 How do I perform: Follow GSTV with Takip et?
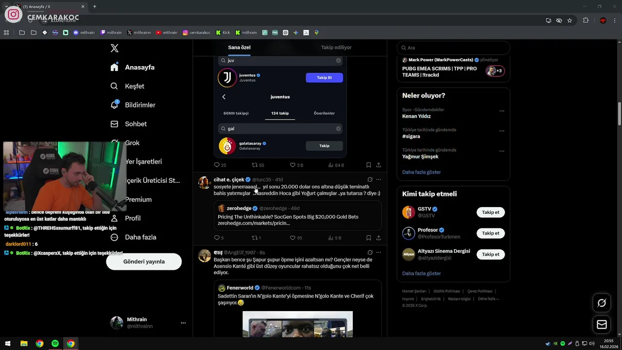pyautogui.click(x=491, y=212)
